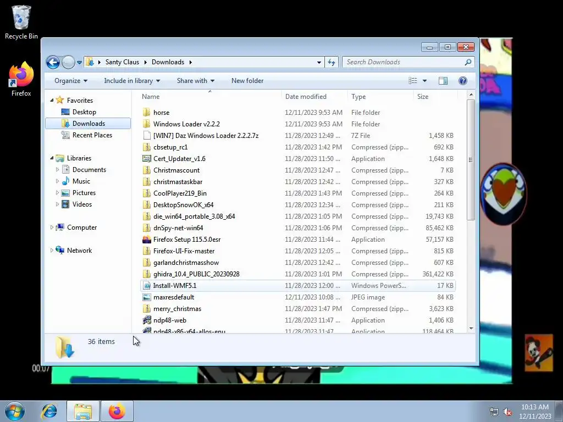This screenshot has width=563, height=422.
Task: Collapse the Libraries tree group
Action: (x=52, y=158)
